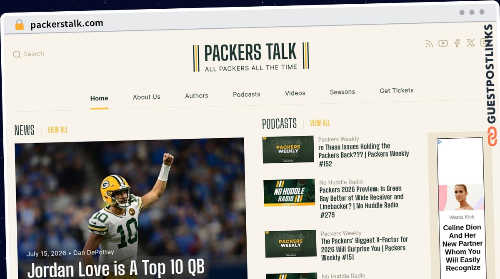Image resolution: width=500 pixels, height=279 pixels.
Task: Click the Celine Dion ad photo
Action: pyautogui.click(x=461, y=197)
